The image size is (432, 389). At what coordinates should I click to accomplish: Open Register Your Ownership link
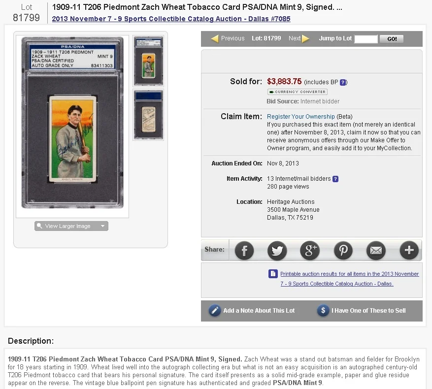pyautogui.click(x=300, y=117)
